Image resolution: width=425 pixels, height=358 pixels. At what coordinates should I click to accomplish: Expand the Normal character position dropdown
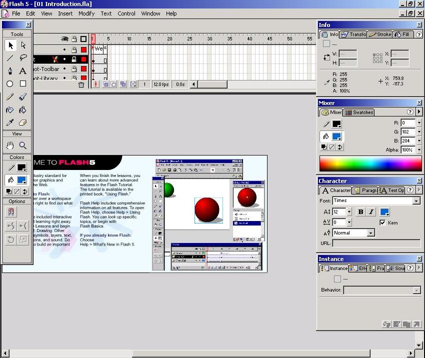click(x=370, y=233)
